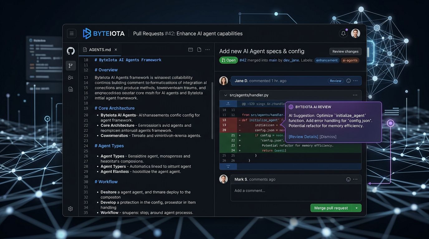Click Jane D.'s avatar
This screenshot has width=429, height=239.
(x=224, y=81)
